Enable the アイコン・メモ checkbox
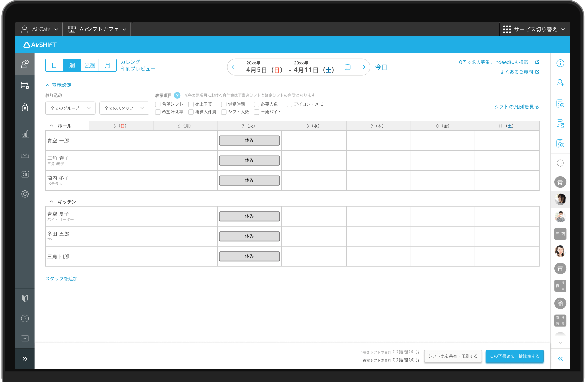 point(289,104)
